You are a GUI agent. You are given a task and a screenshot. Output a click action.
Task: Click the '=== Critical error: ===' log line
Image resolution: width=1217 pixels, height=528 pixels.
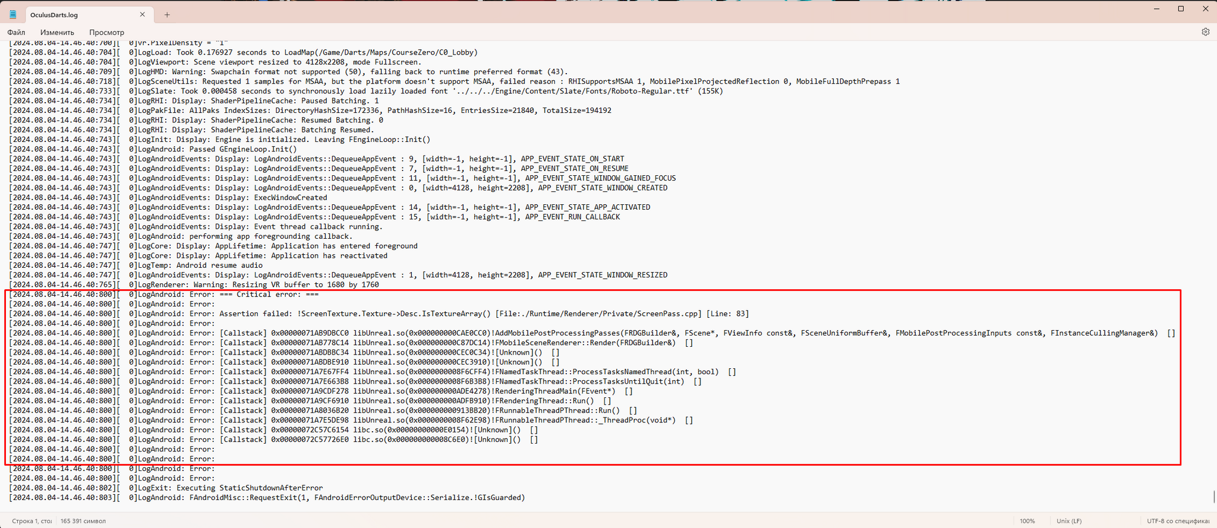[164, 295]
